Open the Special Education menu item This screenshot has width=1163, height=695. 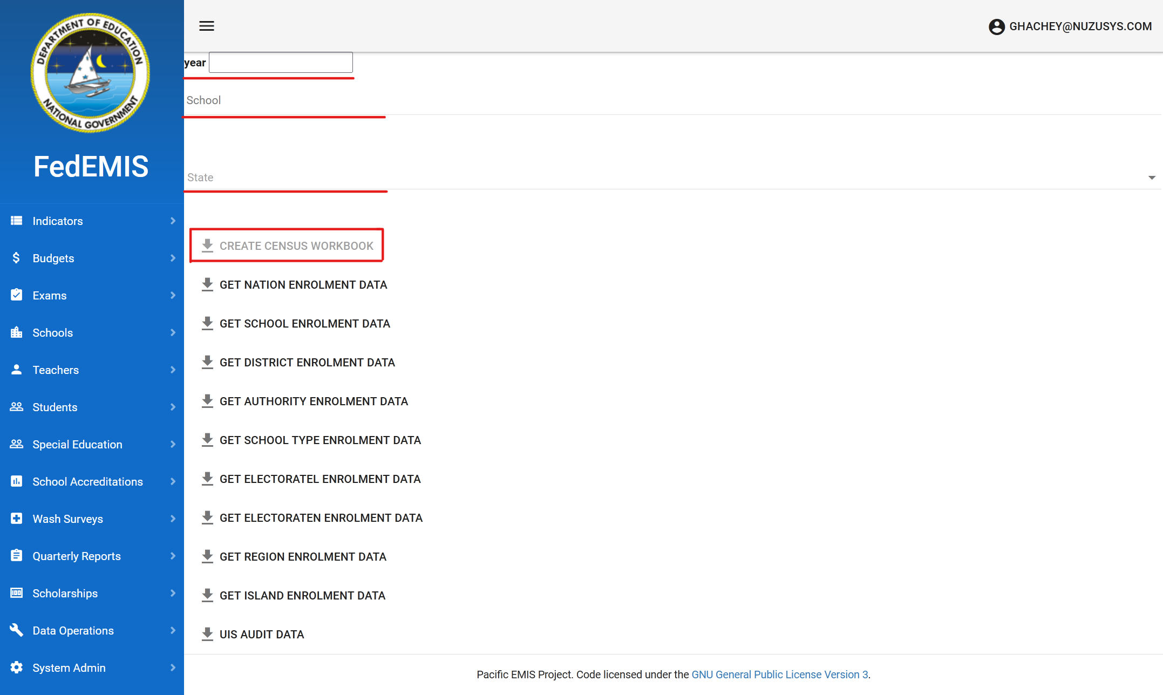77,444
